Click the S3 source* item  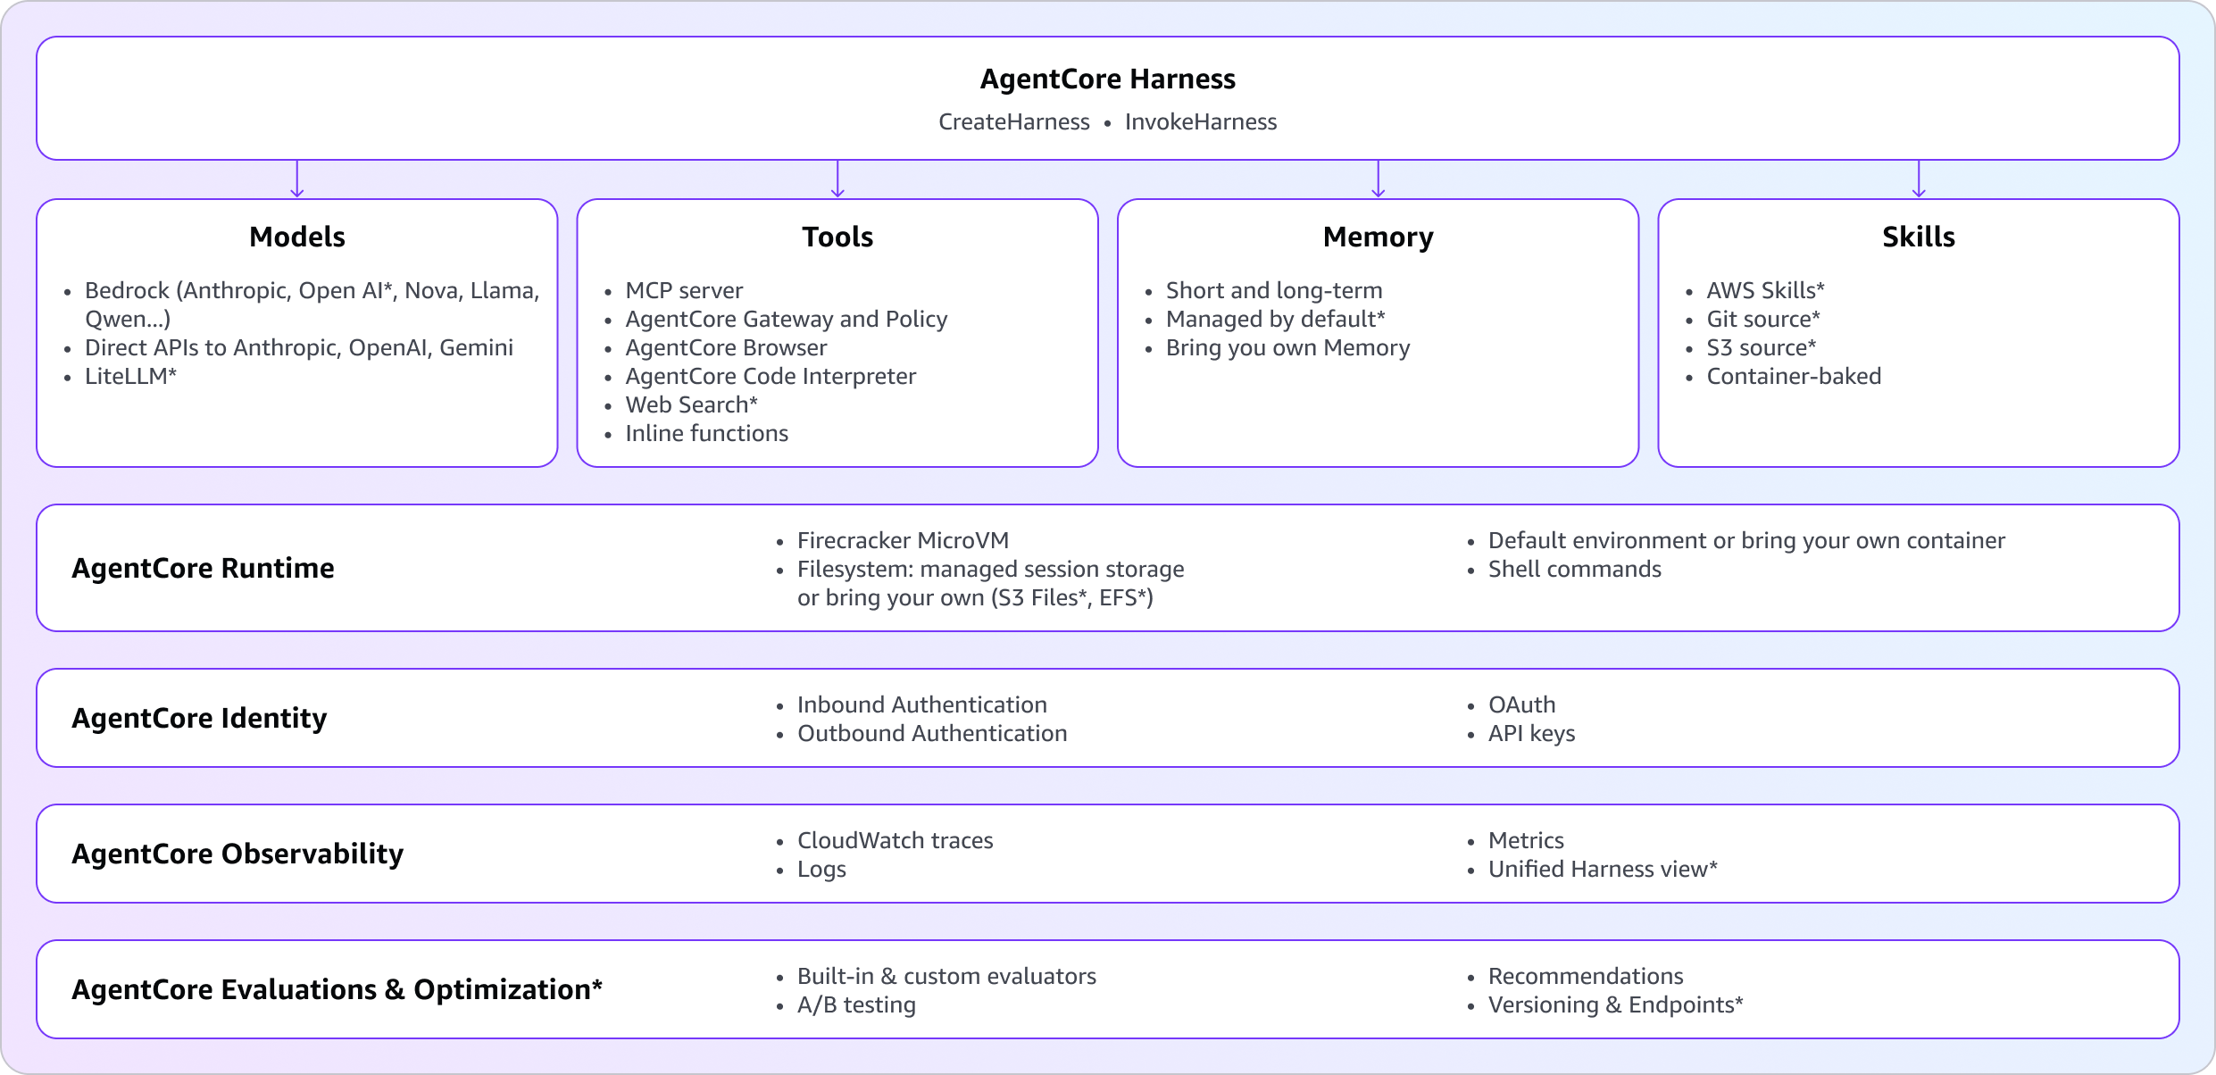[x=1762, y=347]
